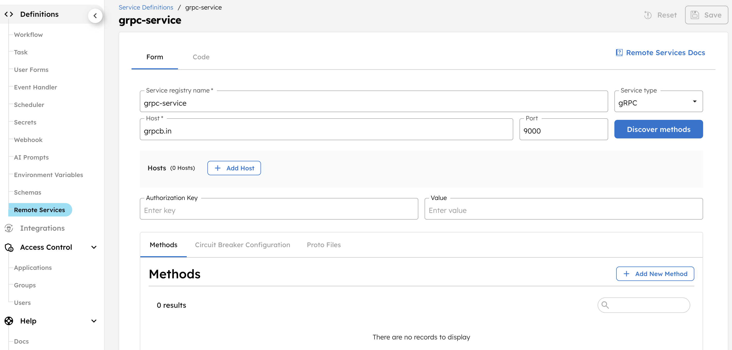Expand the Access Control section
The width and height of the screenshot is (732, 350).
(94, 247)
